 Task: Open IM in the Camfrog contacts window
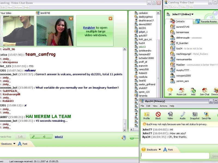click(x=170, y=92)
